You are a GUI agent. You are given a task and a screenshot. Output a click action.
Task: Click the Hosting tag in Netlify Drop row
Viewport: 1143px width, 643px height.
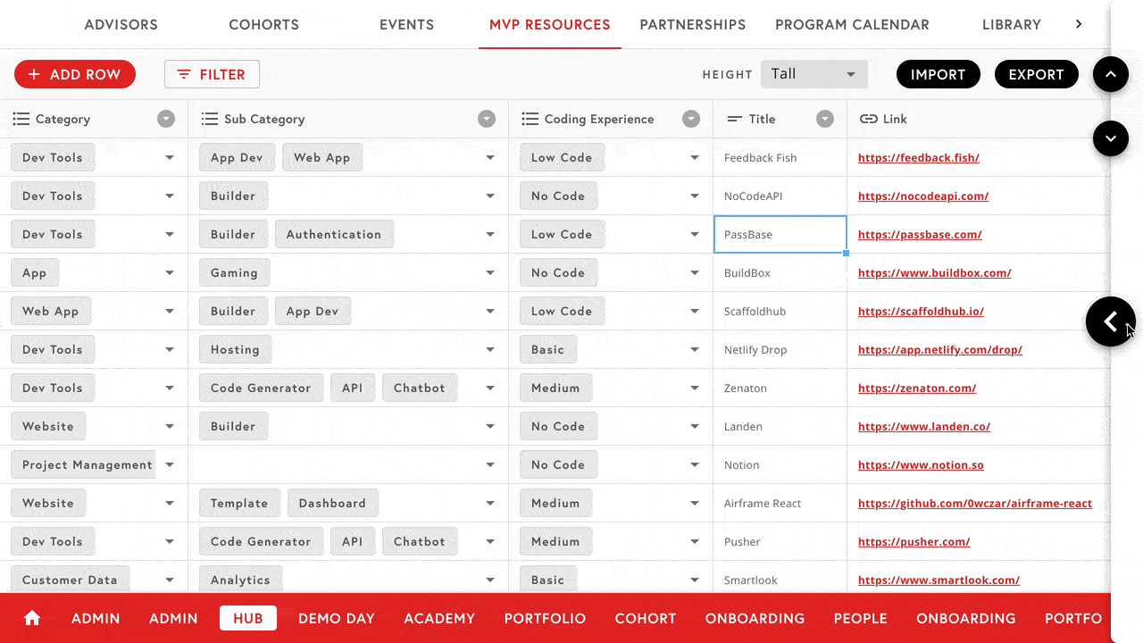(235, 350)
